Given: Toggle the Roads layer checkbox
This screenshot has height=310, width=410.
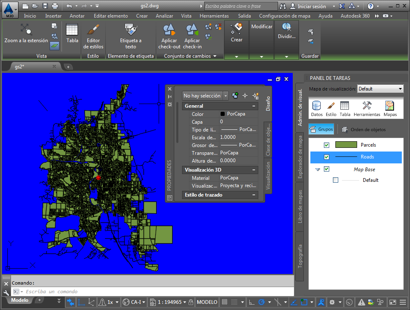Looking at the screenshot, I should [x=327, y=157].
